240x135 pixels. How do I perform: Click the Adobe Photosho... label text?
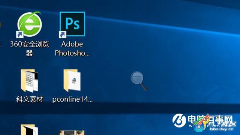[x=72, y=49]
